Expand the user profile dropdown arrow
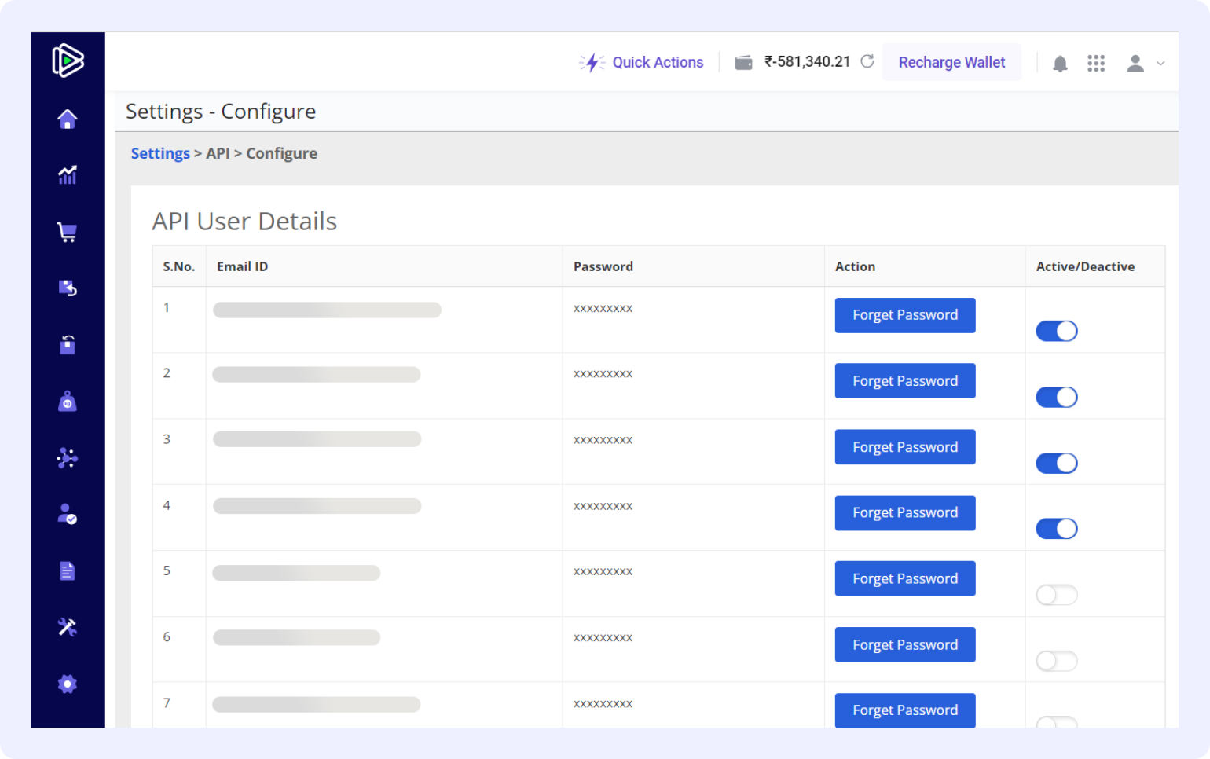This screenshot has height=759, width=1210. pos(1160,64)
